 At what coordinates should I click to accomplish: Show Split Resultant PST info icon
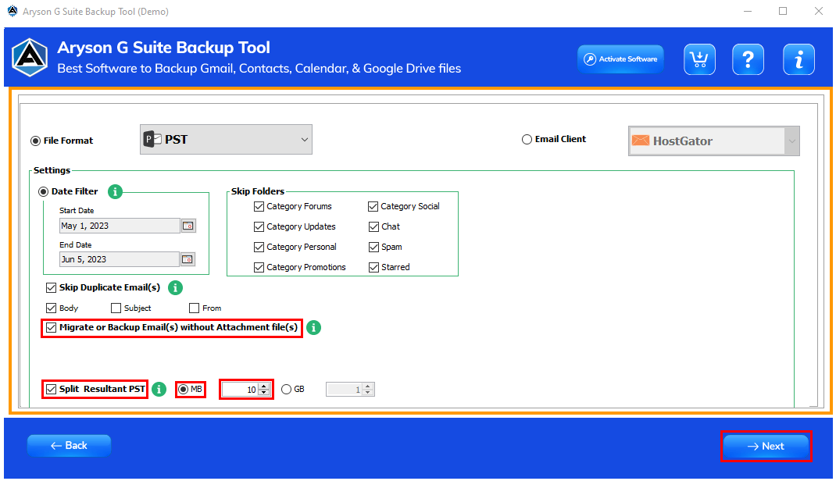click(159, 390)
